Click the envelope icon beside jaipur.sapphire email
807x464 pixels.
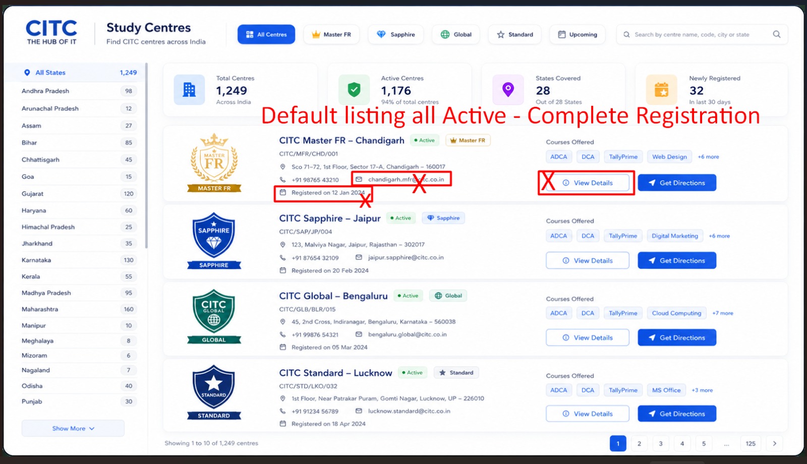click(359, 257)
